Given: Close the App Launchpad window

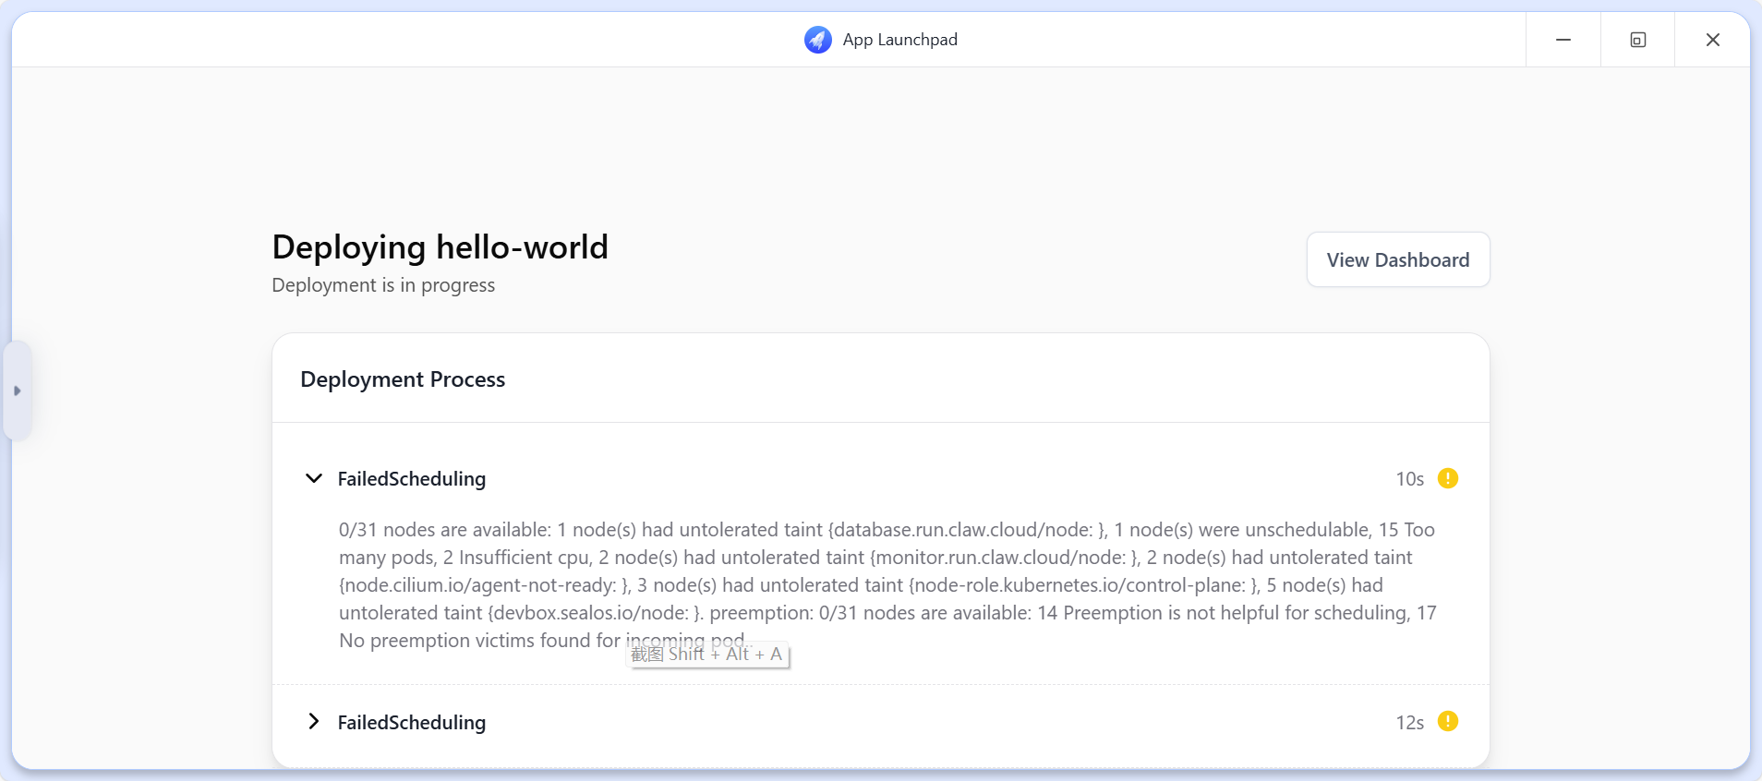Looking at the screenshot, I should click(x=1712, y=40).
